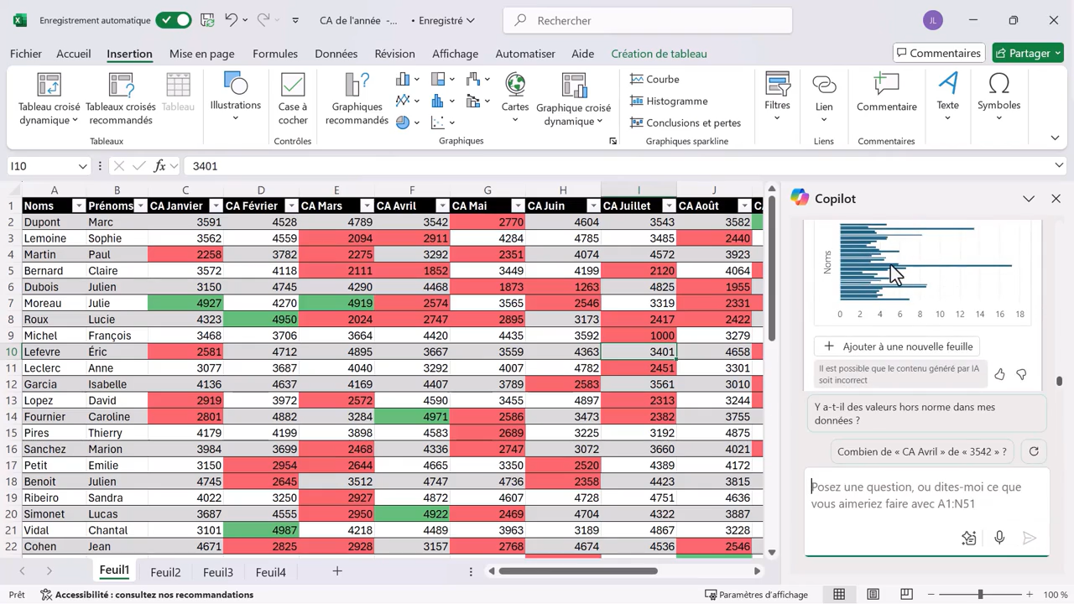Toggle Enregistrement automatique off
Viewport: 1074px width, 604px height.
coord(174,19)
